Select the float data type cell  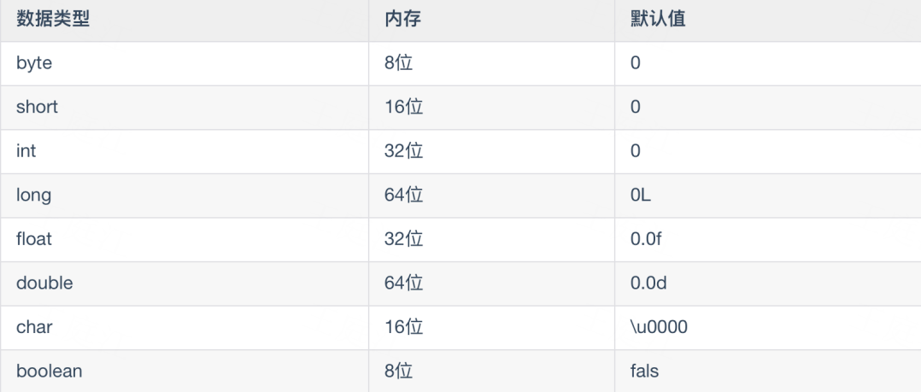pos(185,239)
